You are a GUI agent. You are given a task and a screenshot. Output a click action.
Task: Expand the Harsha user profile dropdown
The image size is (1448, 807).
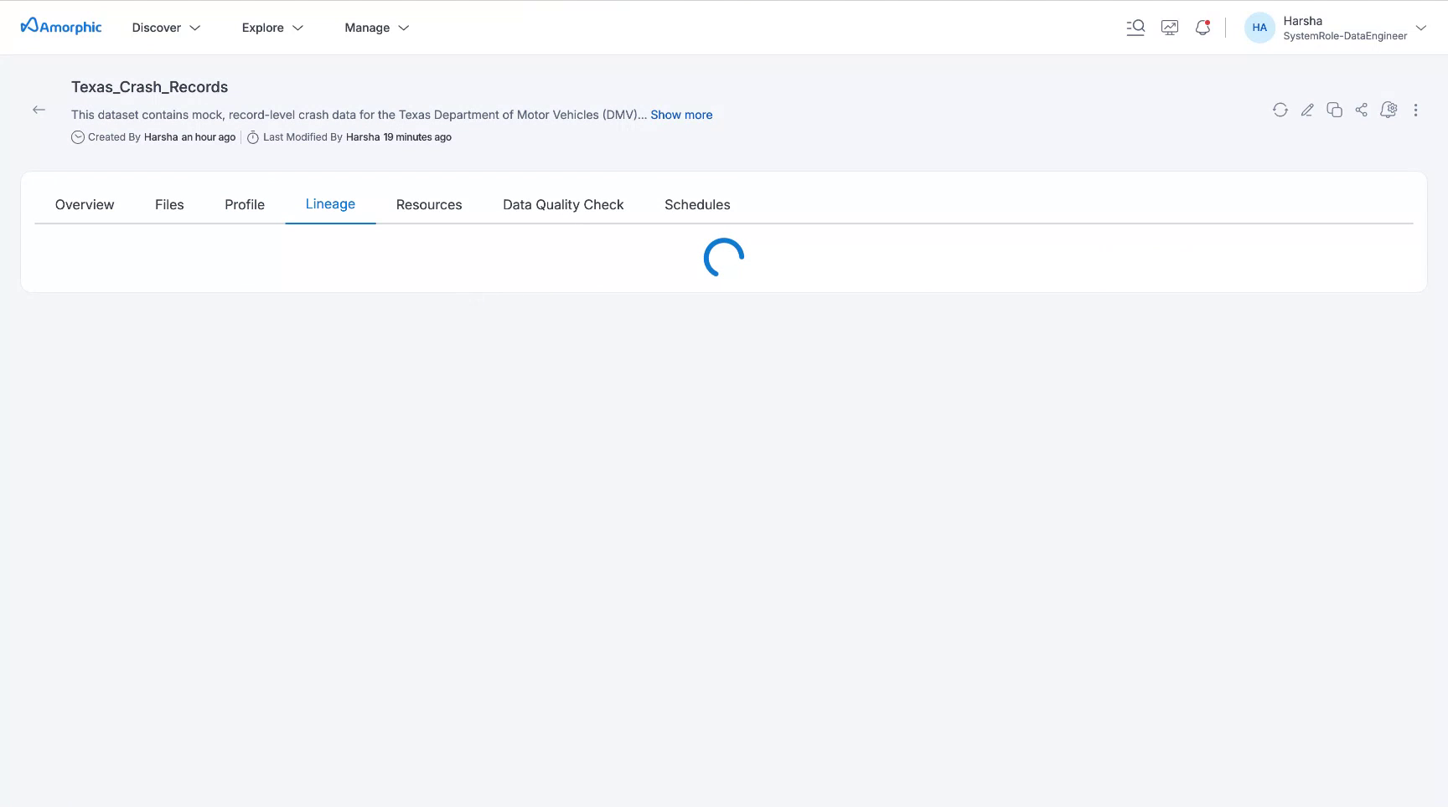pyautogui.click(x=1422, y=28)
